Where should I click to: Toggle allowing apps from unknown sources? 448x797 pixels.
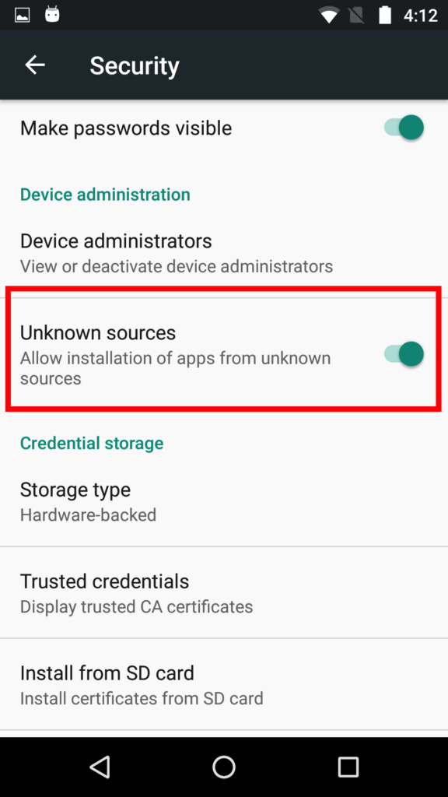tap(404, 353)
